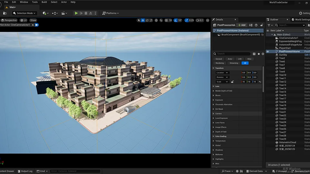This screenshot has height=174, width=310.
Task: Select the LOD filter in Details
Action: pyautogui.click(x=240, y=59)
